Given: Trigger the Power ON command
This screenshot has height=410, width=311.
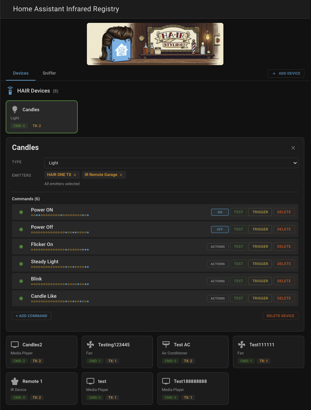Looking at the screenshot, I should [260, 212].
